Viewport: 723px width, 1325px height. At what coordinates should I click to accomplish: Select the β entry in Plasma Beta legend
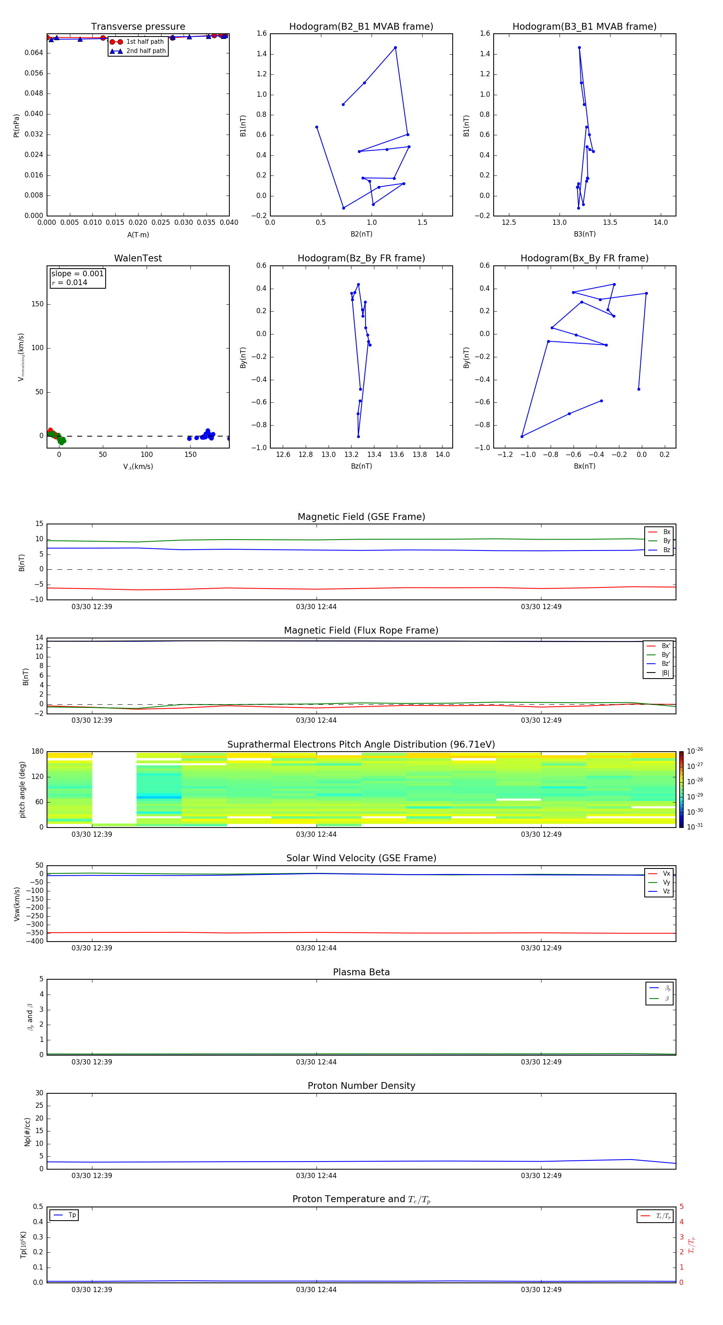point(660,999)
